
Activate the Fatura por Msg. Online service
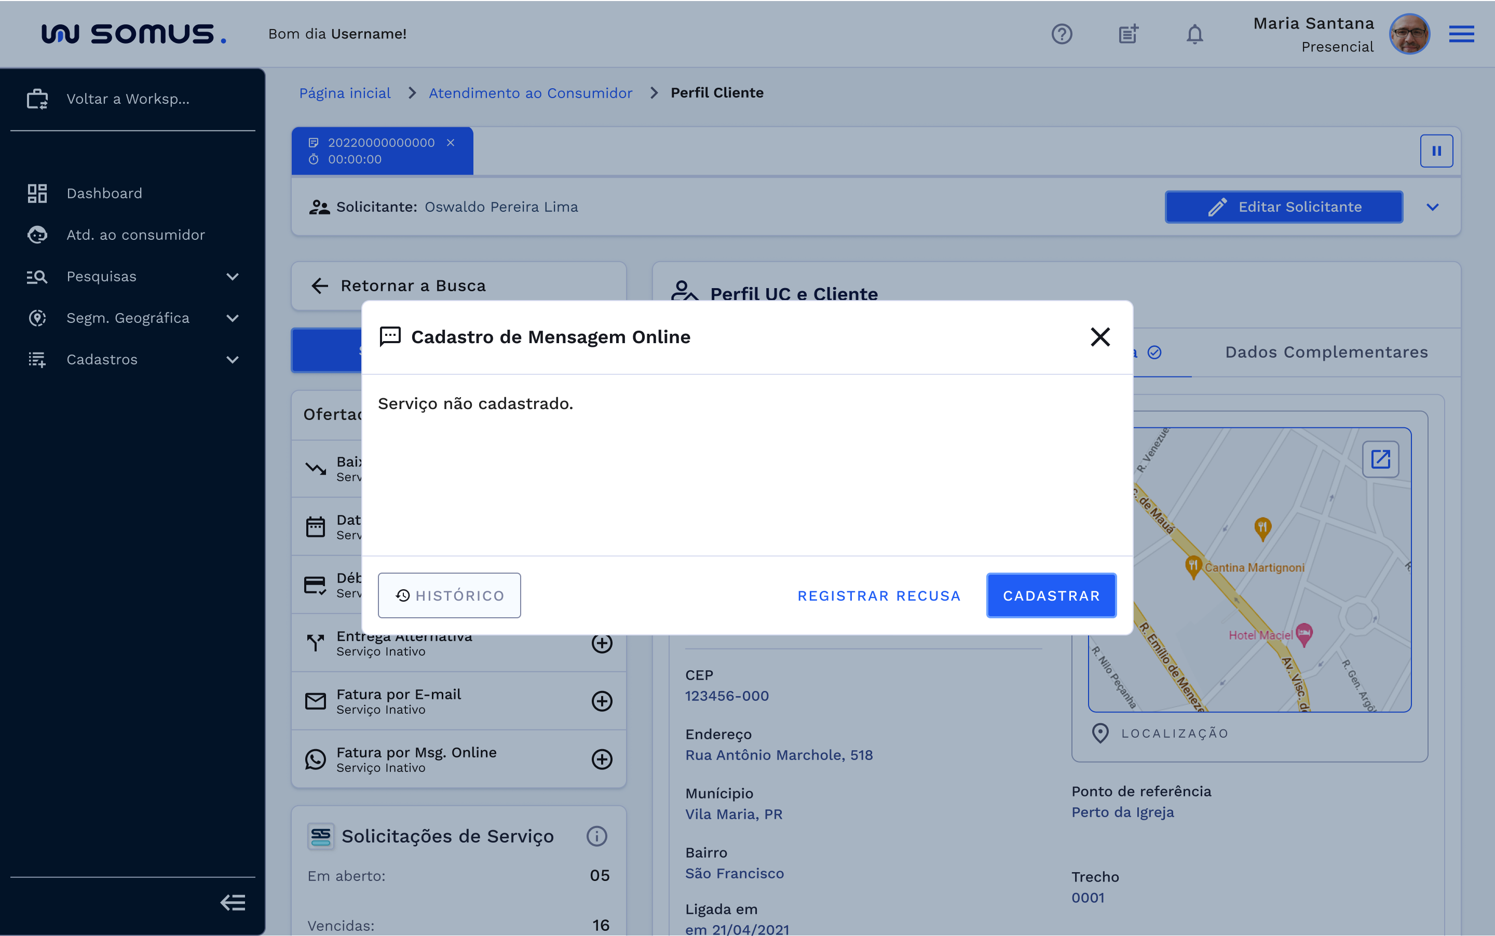(602, 759)
